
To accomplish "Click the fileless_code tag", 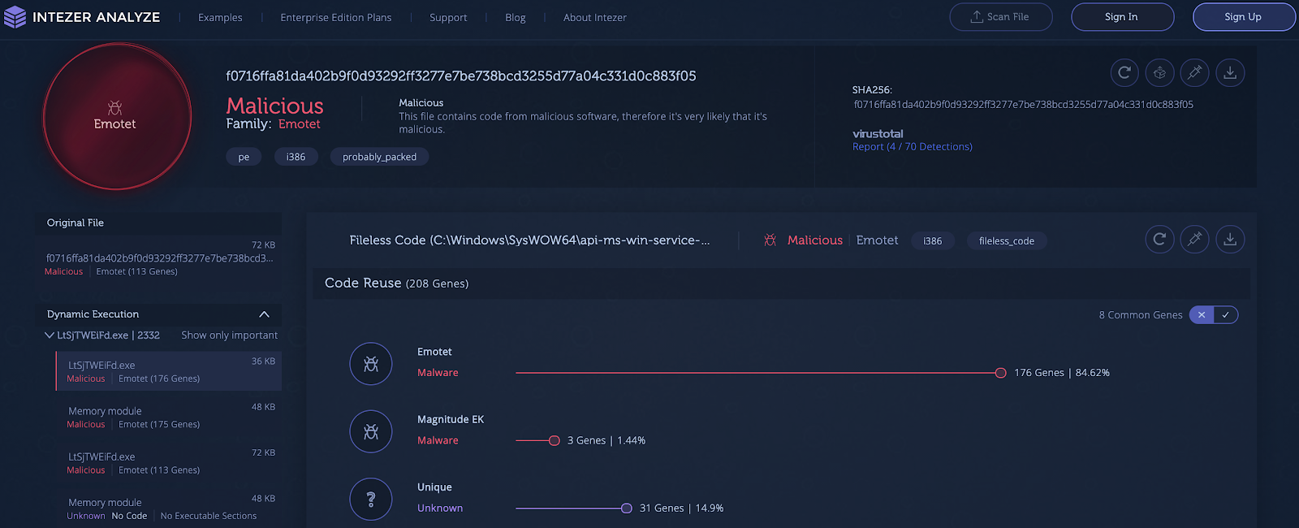I will pos(1006,240).
